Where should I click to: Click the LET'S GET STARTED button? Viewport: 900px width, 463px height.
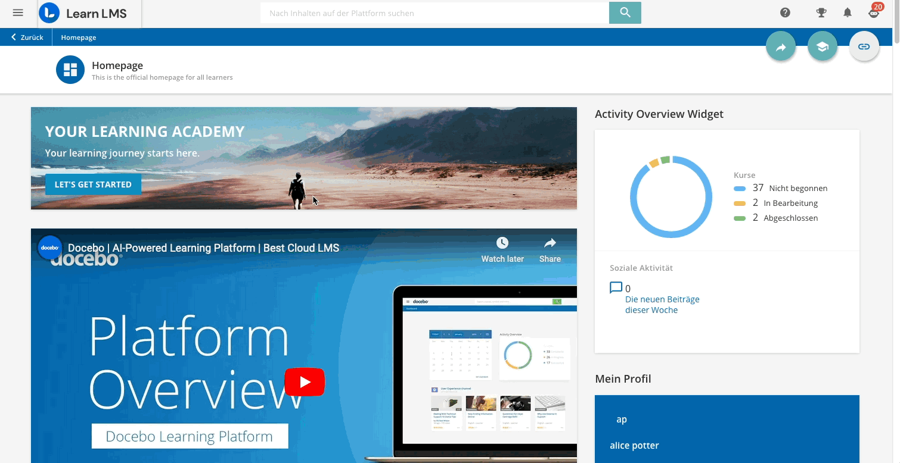(93, 184)
